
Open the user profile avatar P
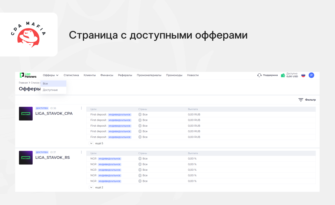pyautogui.click(x=311, y=75)
